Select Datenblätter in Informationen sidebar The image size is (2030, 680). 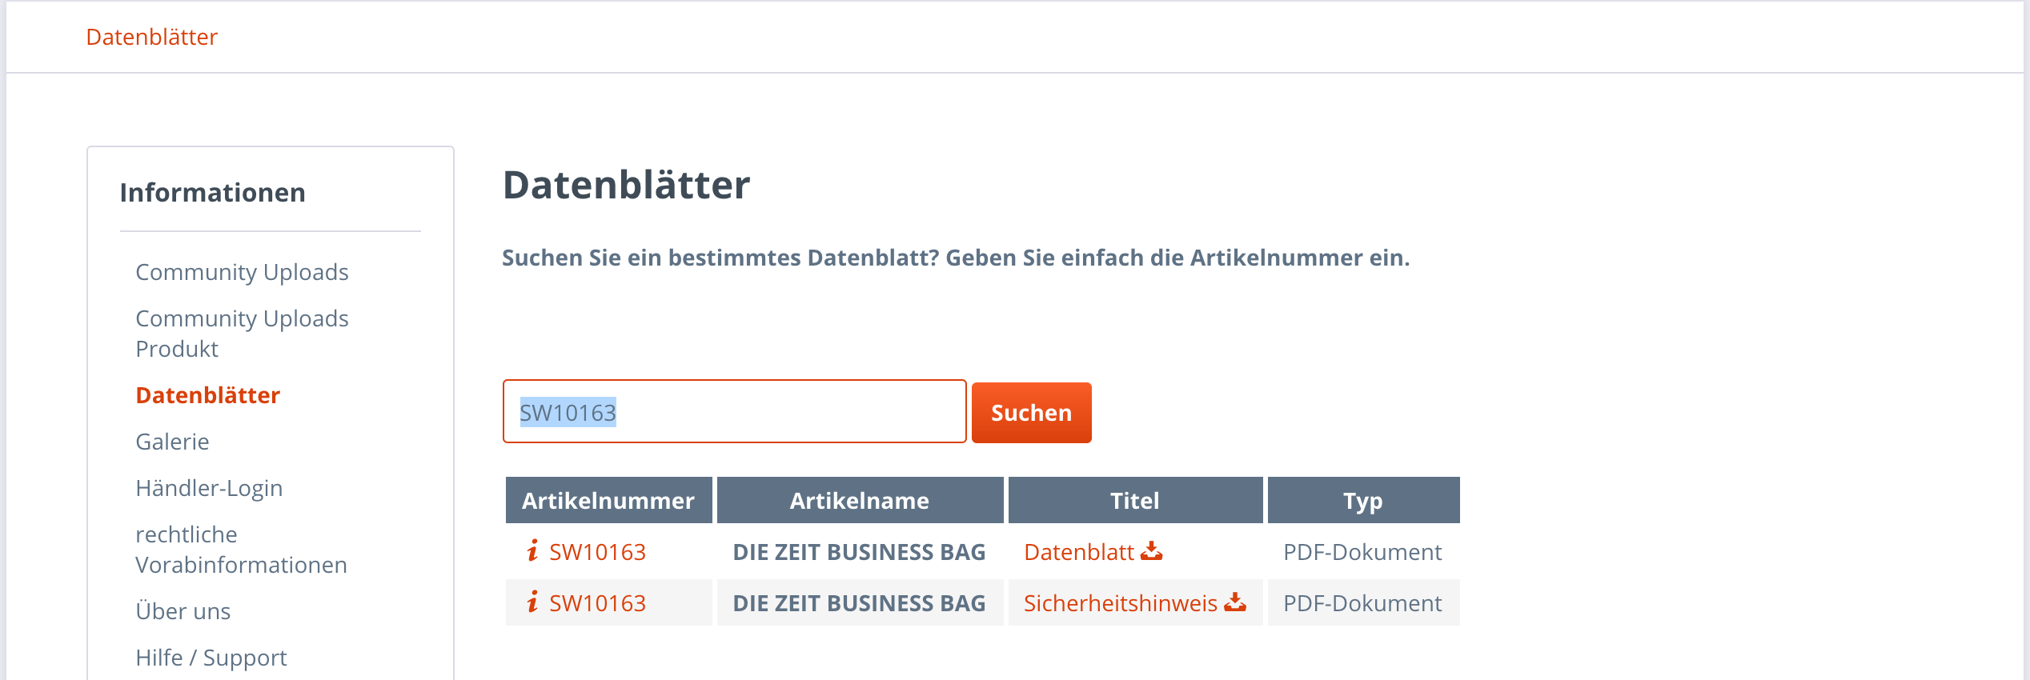tap(207, 395)
